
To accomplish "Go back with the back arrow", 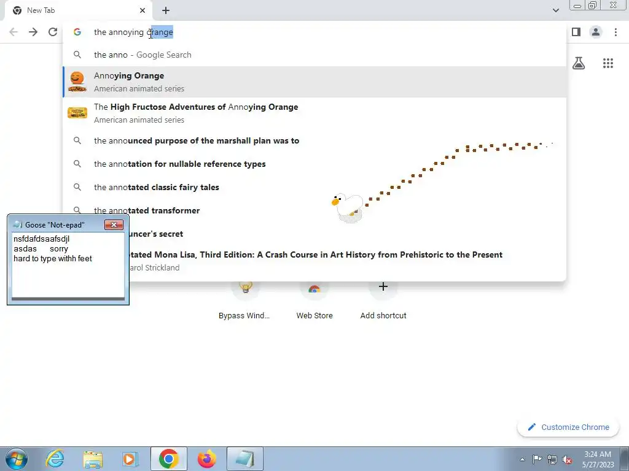I will [x=14, y=32].
